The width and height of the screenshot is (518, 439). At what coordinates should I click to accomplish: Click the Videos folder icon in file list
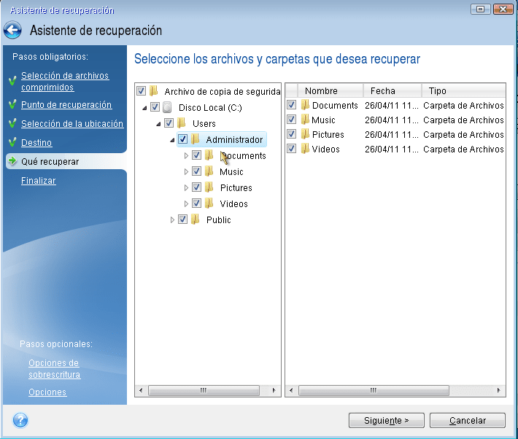coord(305,149)
